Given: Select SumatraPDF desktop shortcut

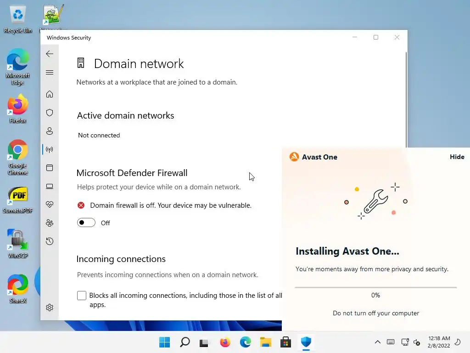Looking at the screenshot, I should (x=18, y=199).
